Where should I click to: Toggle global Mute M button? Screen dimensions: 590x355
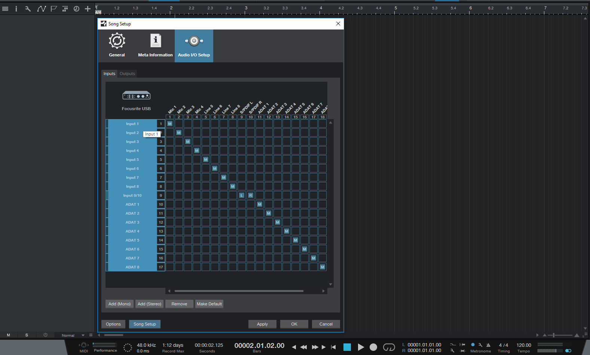point(9,335)
